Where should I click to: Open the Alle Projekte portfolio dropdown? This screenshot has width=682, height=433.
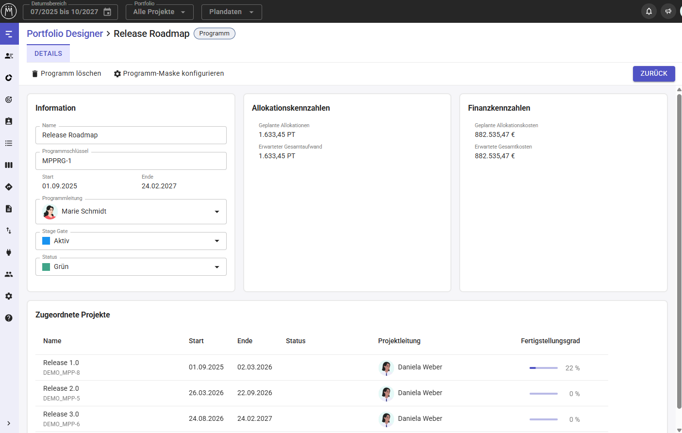pyautogui.click(x=159, y=12)
